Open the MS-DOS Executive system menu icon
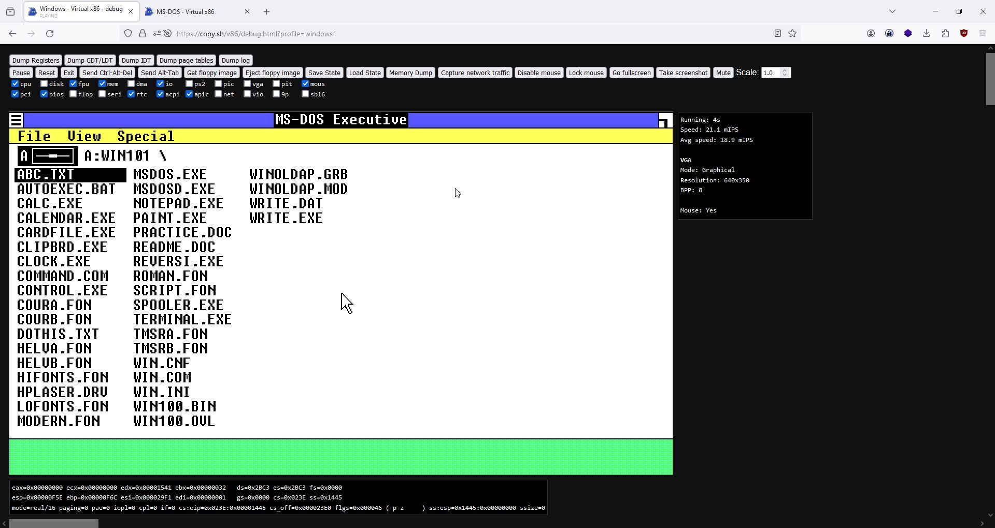 click(x=16, y=120)
